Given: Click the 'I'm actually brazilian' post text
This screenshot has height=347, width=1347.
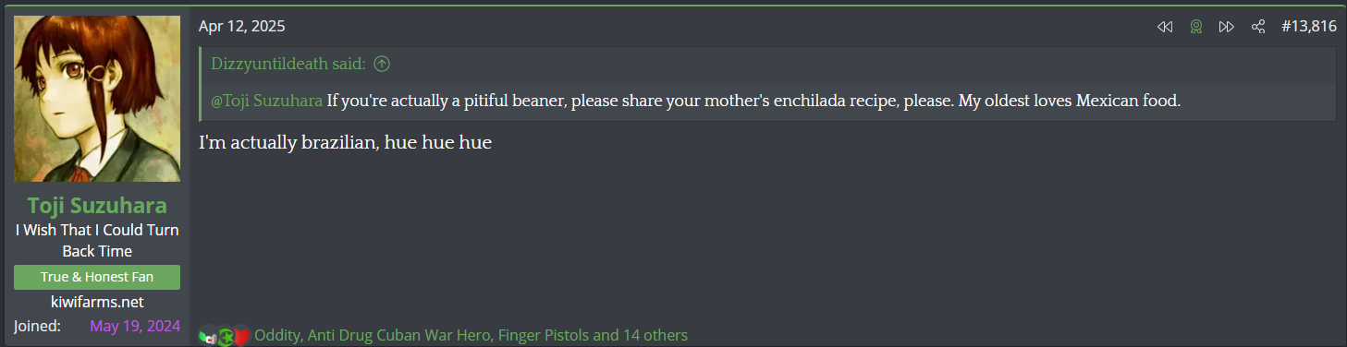Looking at the screenshot, I should (345, 143).
